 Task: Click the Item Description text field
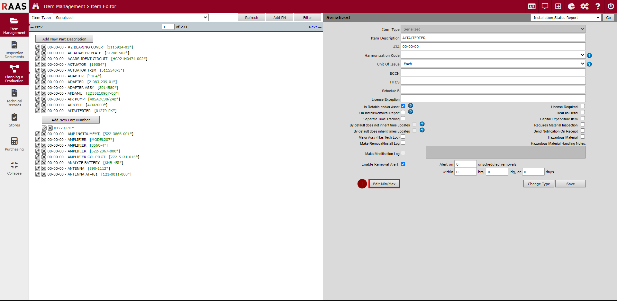point(493,38)
